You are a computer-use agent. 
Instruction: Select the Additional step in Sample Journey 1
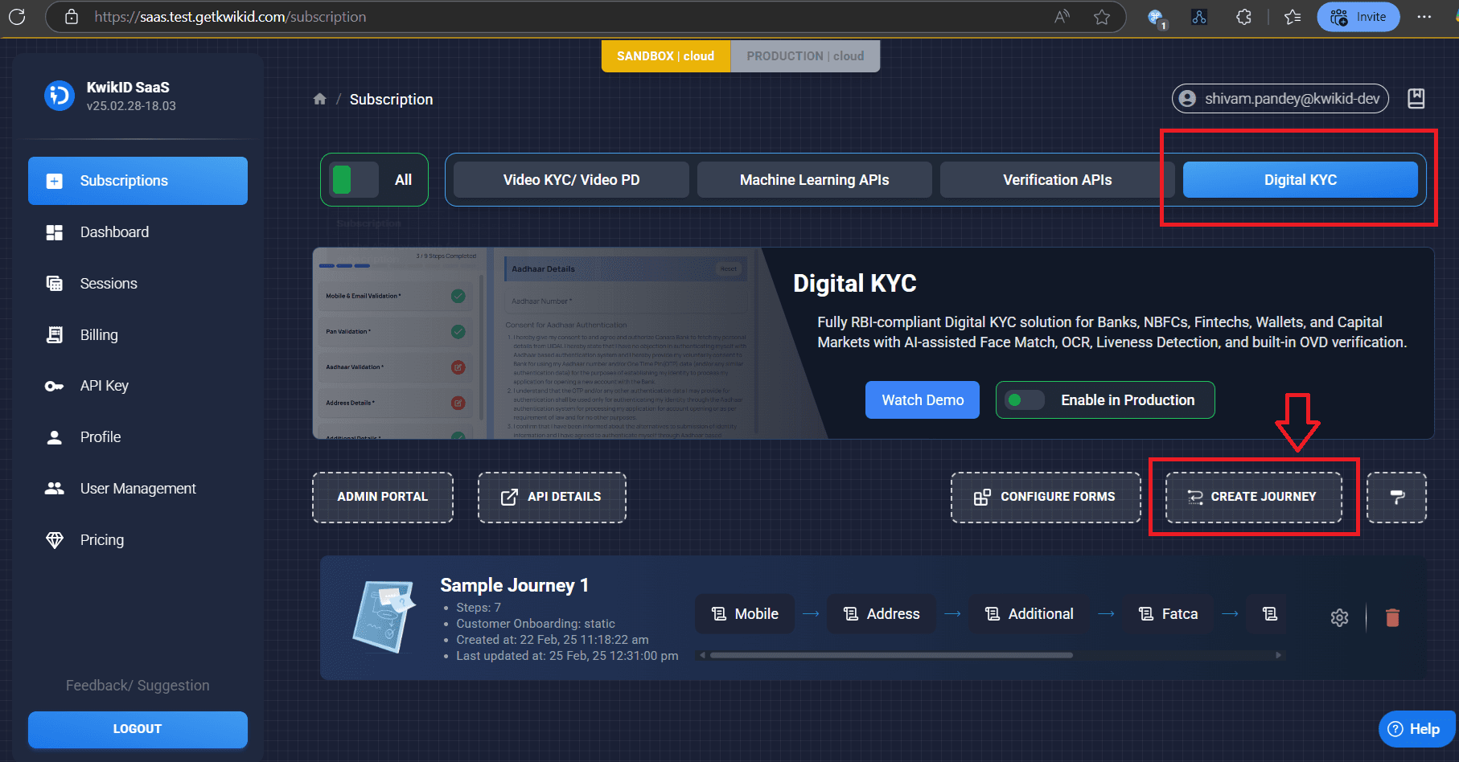tap(1030, 614)
